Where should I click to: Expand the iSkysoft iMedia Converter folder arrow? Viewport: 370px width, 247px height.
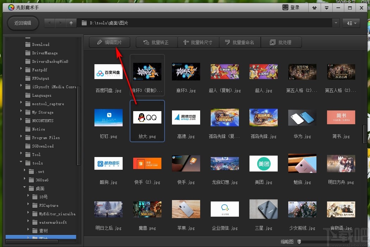(x=21, y=85)
